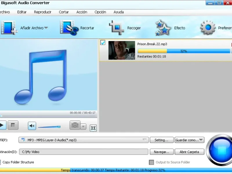This screenshot has height=174, width=232.
Task: Click the Abrir Carpeta button
Action: (189, 152)
